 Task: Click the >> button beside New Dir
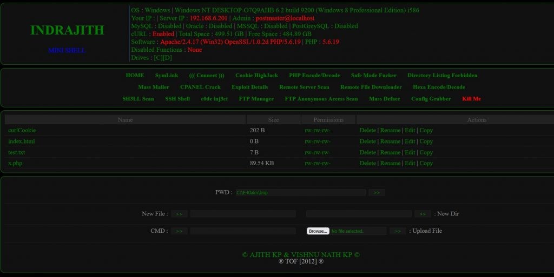tap(423, 214)
